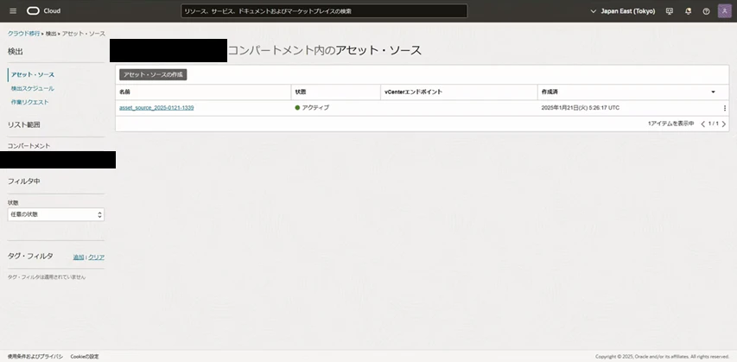Click the 2025年1月21日 creation date cell
The image size is (737, 362).
coord(581,108)
